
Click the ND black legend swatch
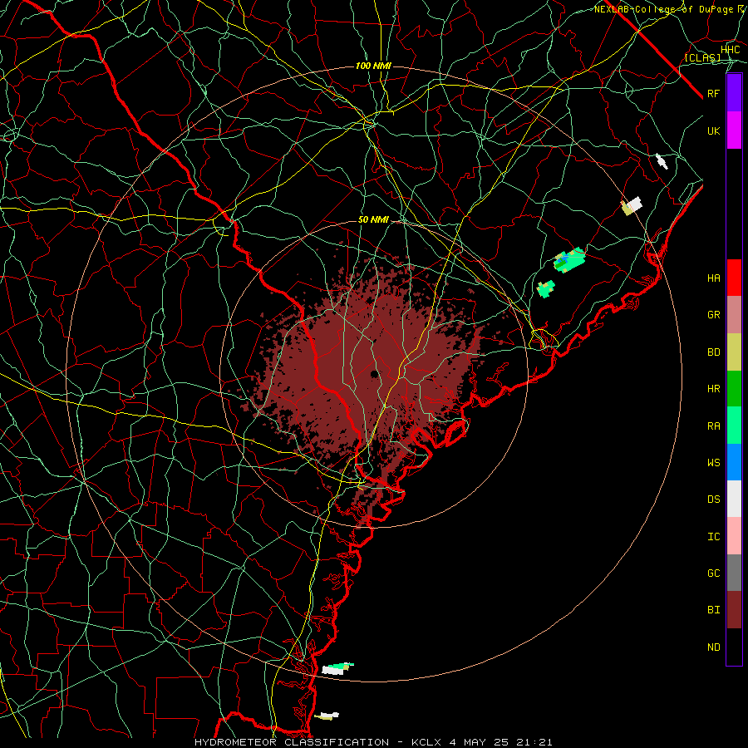click(x=734, y=647)
